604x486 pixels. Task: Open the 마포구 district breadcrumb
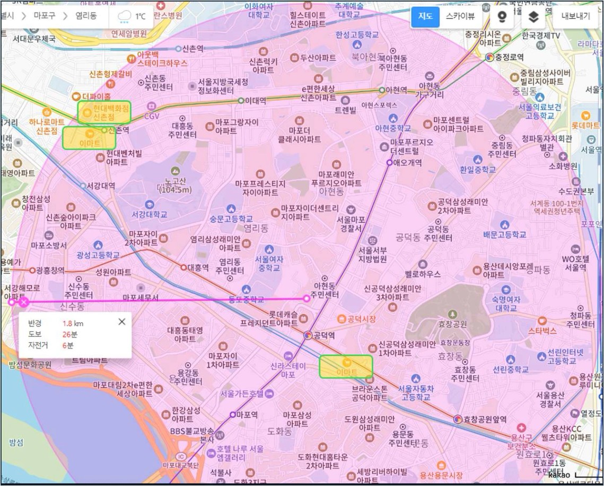pos(45,16)
